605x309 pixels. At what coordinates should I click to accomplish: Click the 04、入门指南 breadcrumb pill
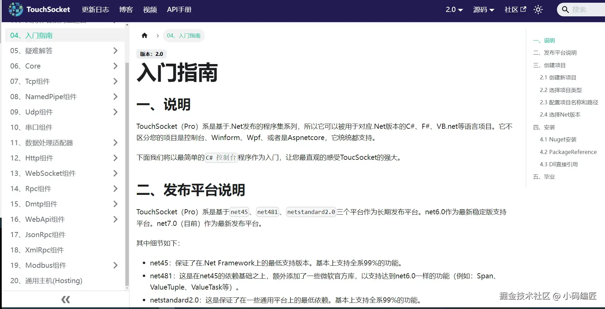pyautogui.click(x=184, y=35)
